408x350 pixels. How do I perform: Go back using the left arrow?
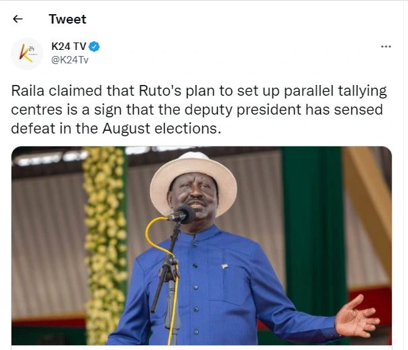tap(18, 19)
